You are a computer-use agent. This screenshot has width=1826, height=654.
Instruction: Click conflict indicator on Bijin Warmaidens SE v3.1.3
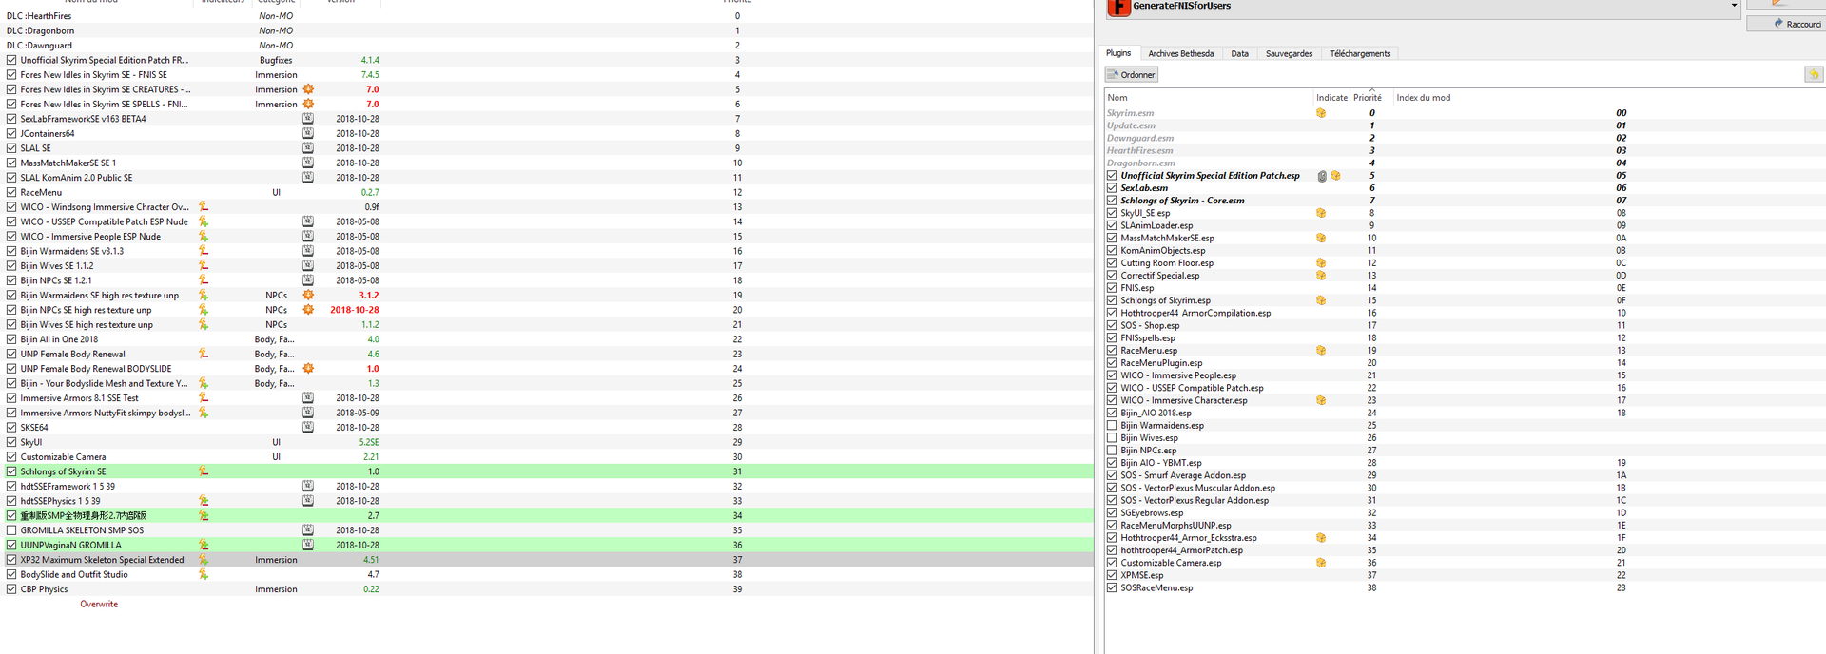[204, 251]
